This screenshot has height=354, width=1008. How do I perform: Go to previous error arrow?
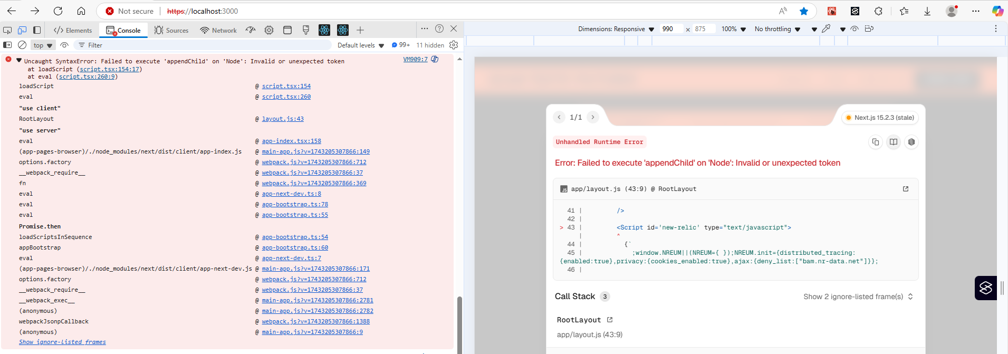559,117
